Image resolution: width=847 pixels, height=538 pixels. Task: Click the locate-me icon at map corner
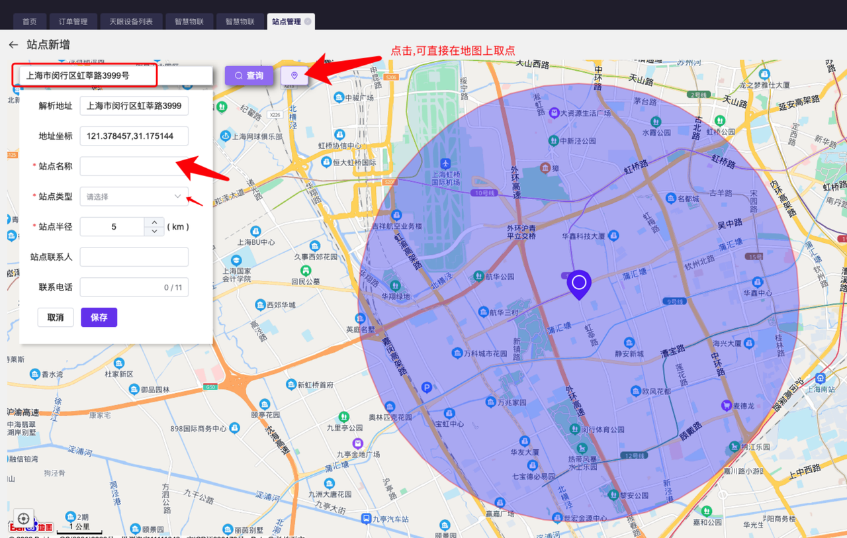pos(24,519)
